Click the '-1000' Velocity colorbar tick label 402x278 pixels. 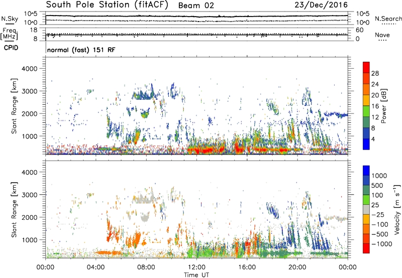[382, 244]
